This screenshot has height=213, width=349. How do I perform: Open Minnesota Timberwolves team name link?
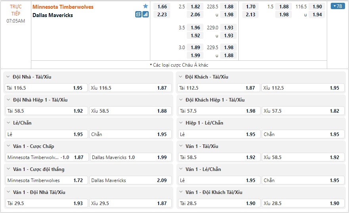63,7
